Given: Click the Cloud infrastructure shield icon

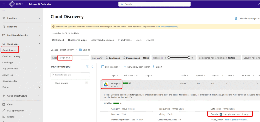Looking at the screenshot, I should (x=4, y=96).
